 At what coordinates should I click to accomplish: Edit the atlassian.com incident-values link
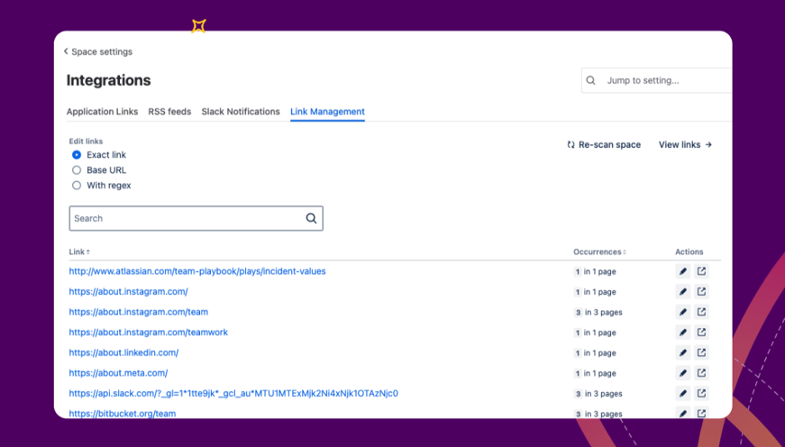[x=683, y=271]
